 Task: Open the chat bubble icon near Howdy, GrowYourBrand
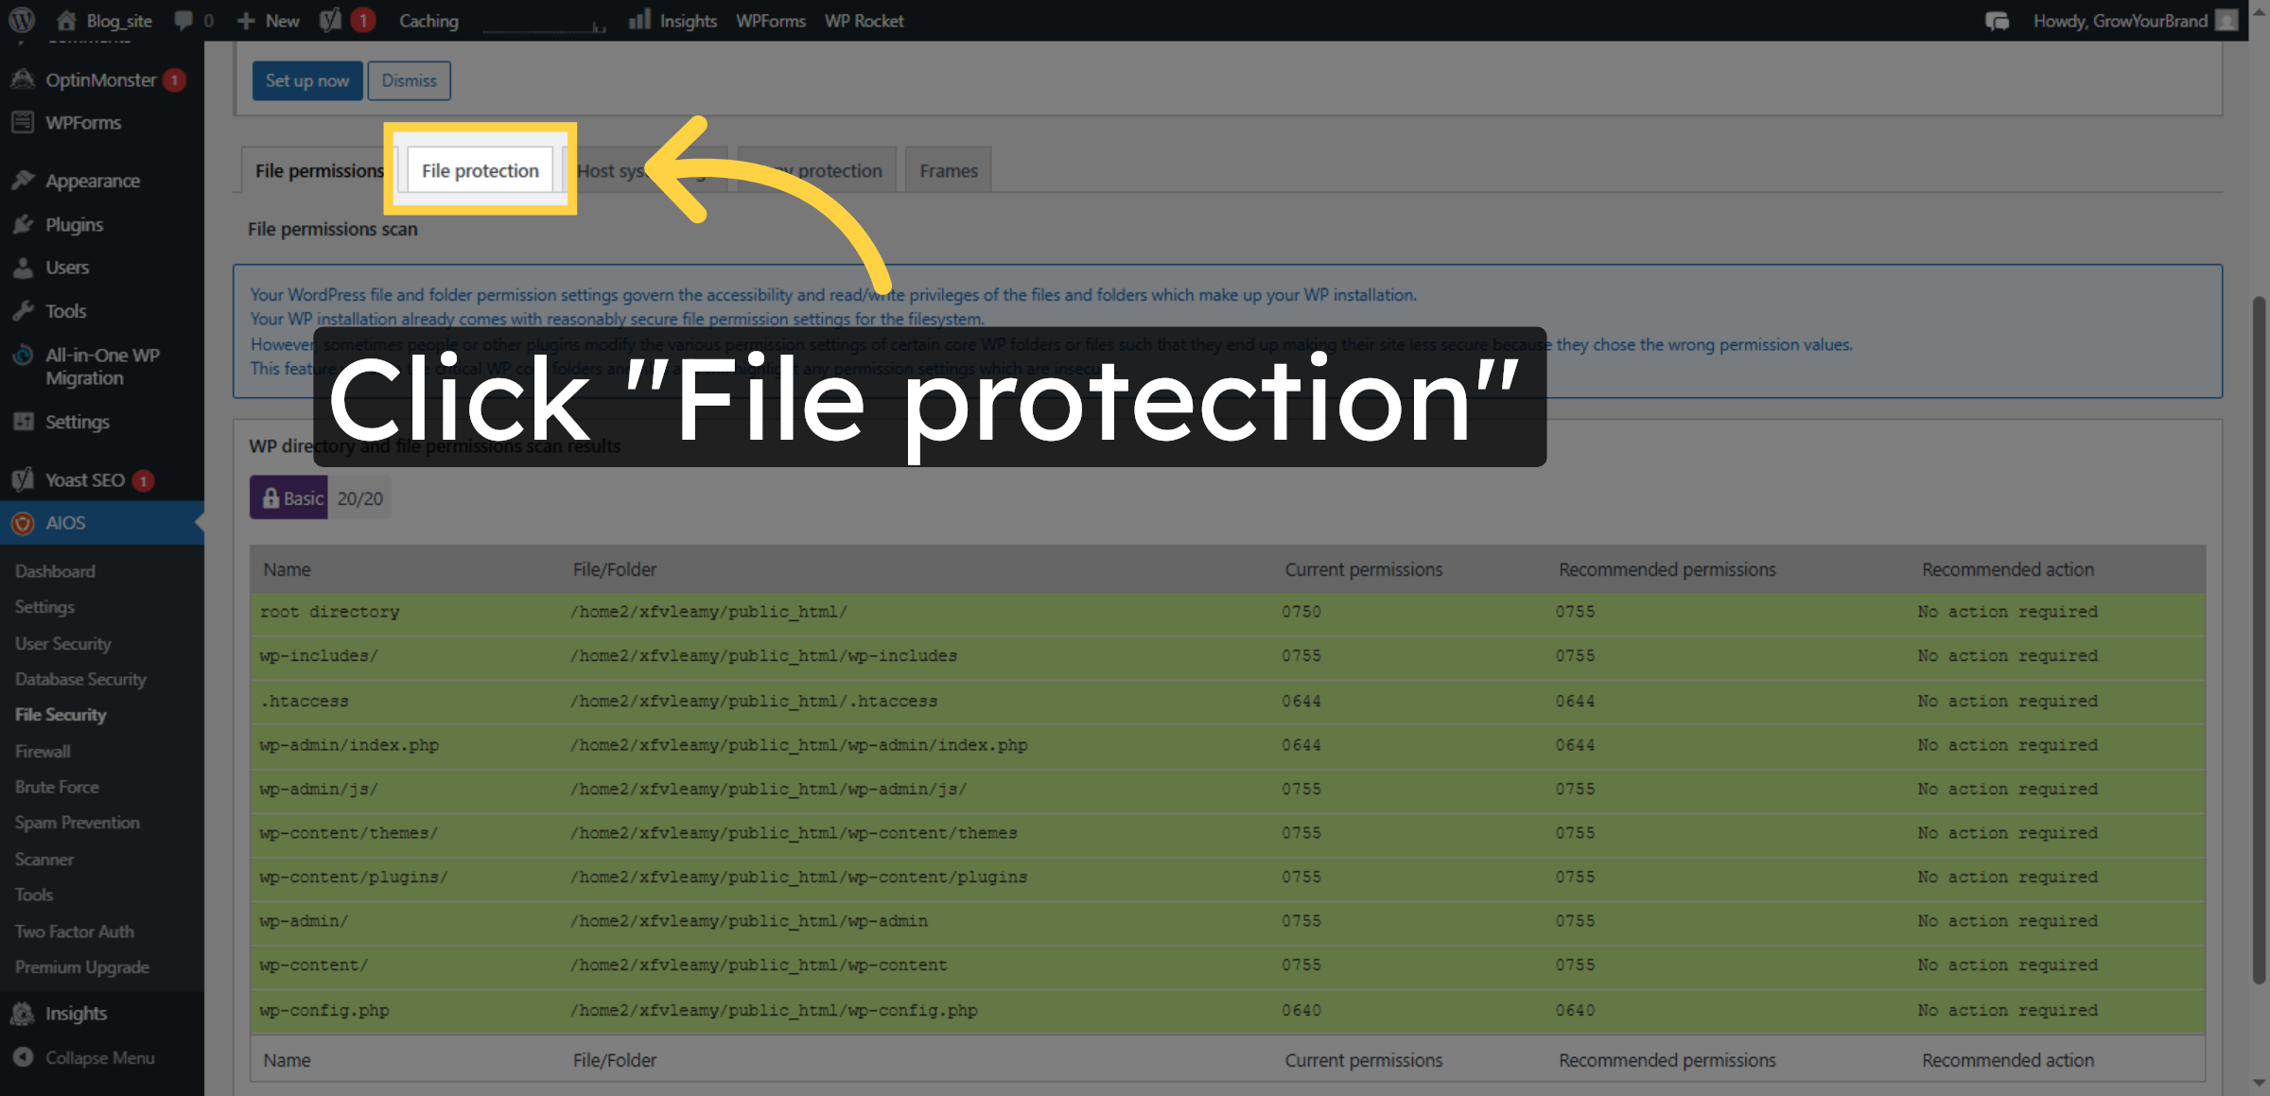[1998, 20]
